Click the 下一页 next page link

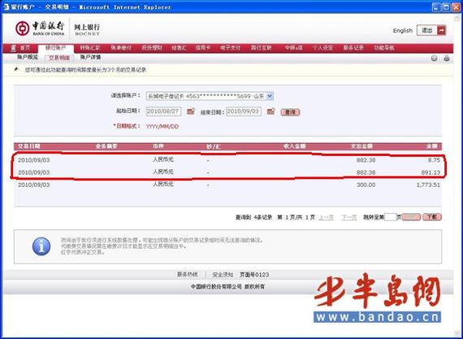(x=349, y=218)
